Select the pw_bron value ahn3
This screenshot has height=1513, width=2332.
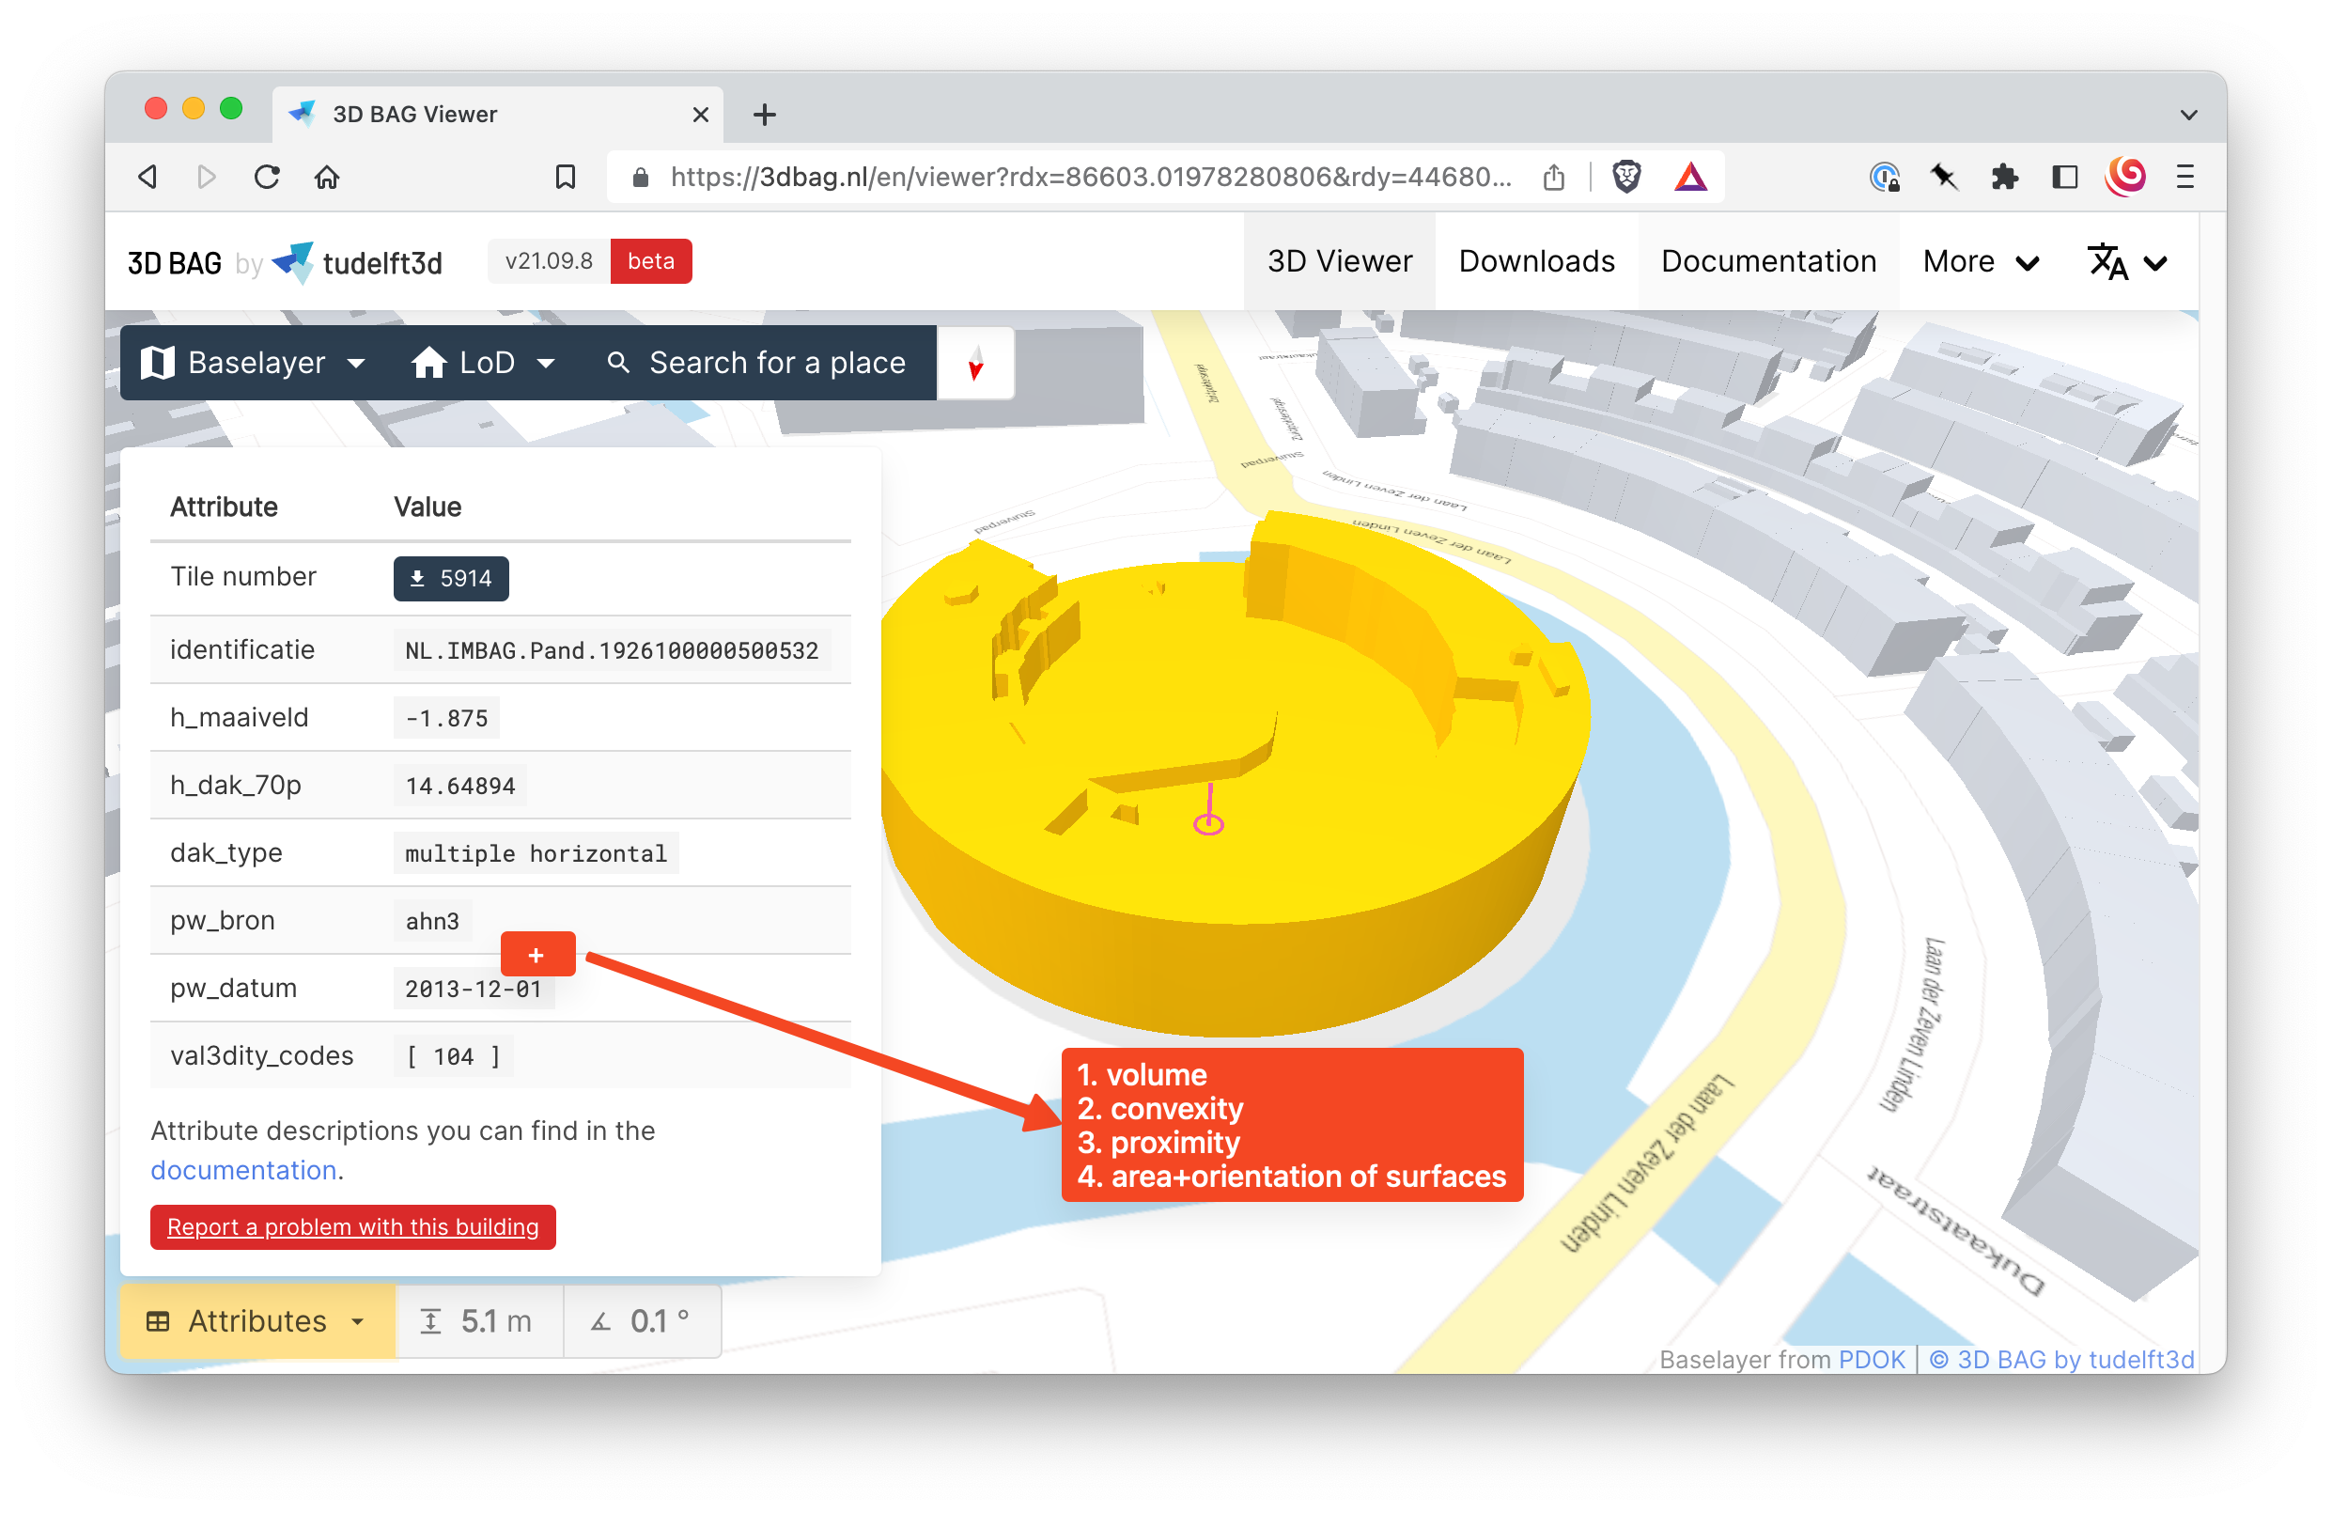point(432,921)
